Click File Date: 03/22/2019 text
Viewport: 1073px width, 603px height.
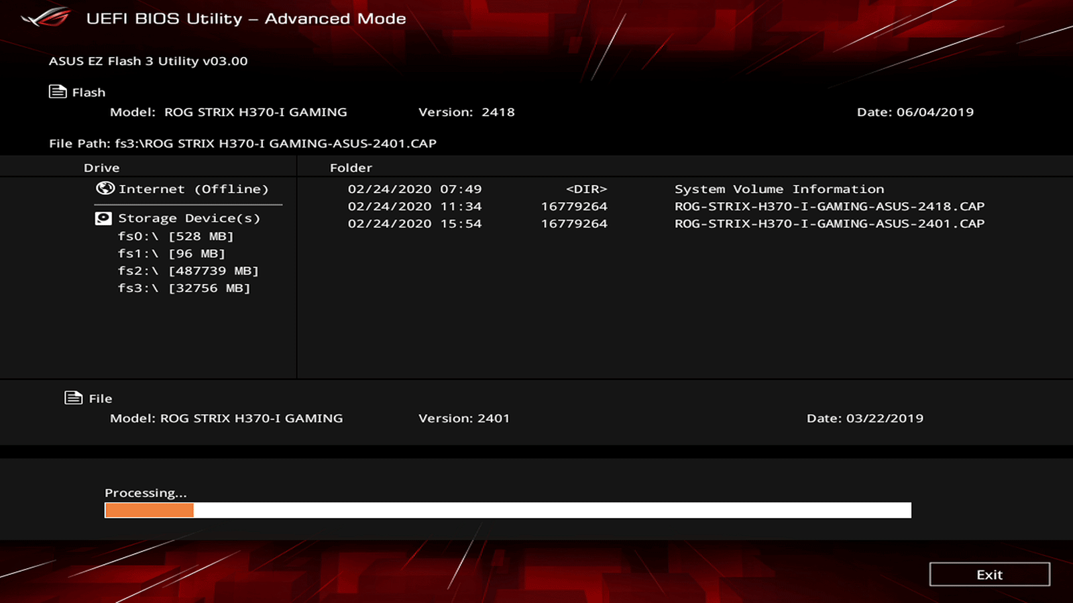[865, 418]
